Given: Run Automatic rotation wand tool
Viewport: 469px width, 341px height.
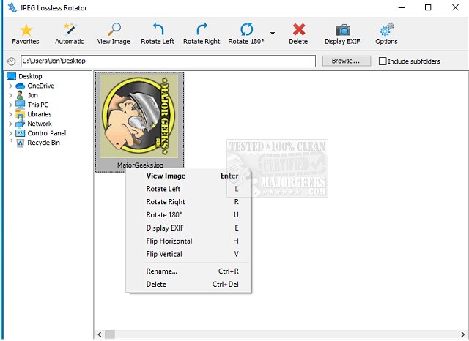Looking at the screenshot, I should [x=70, y=34].
